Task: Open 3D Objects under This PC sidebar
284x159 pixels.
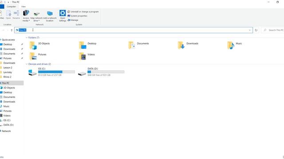Action: (9, 88)
